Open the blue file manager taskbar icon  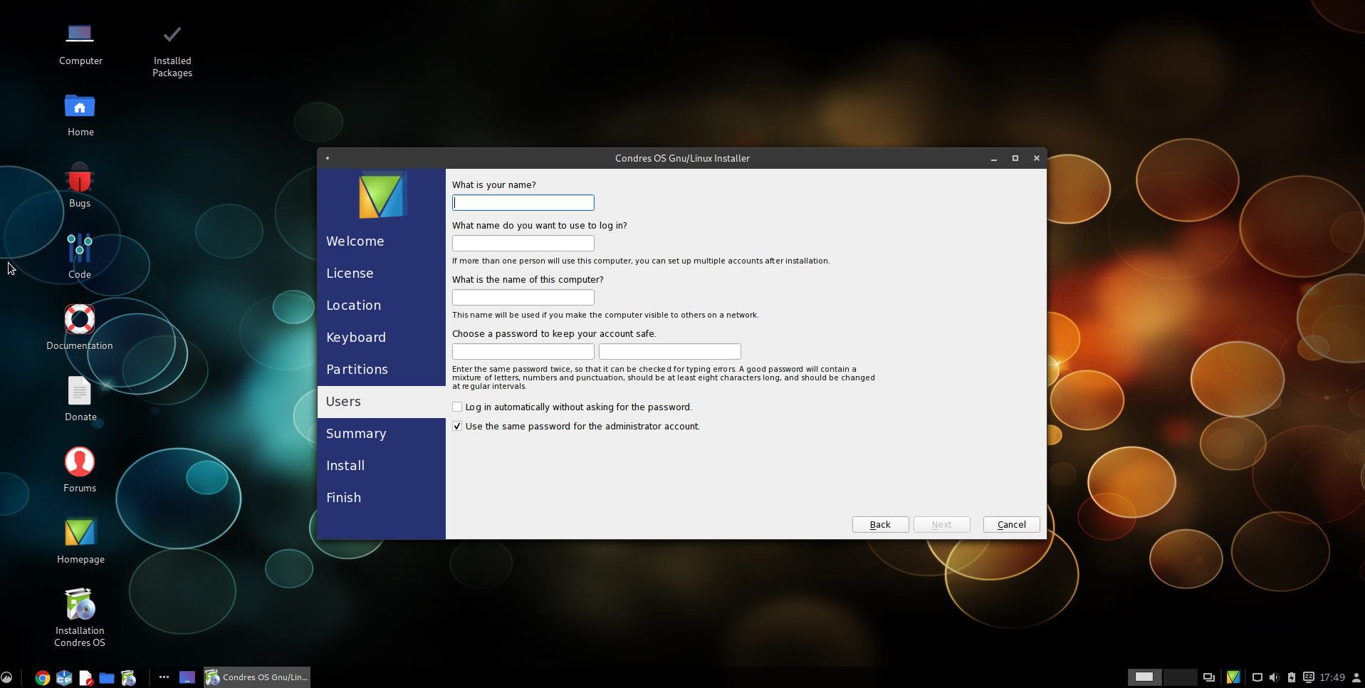tap(107, 678)
